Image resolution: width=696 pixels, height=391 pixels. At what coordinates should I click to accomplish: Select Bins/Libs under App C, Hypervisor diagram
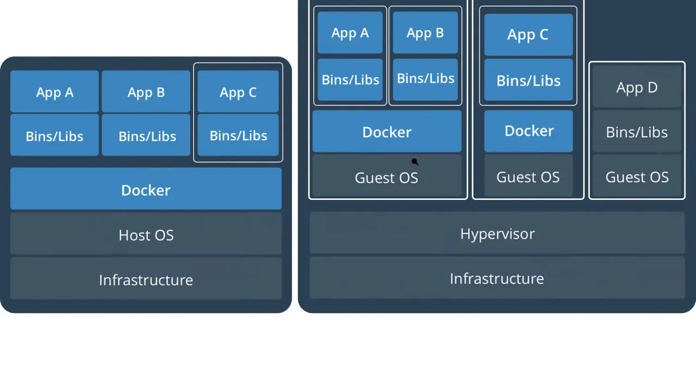(x=528, y=80)
